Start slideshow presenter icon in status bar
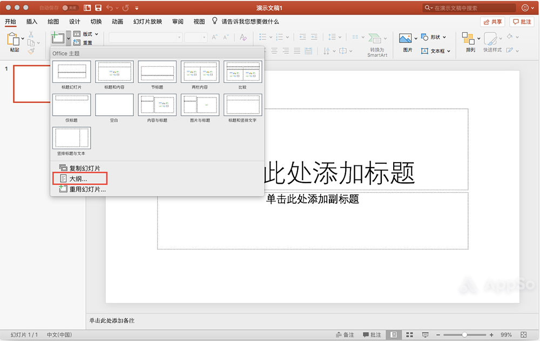The height and width of the screenshot is (341, 540). click(x=426, y=335)
